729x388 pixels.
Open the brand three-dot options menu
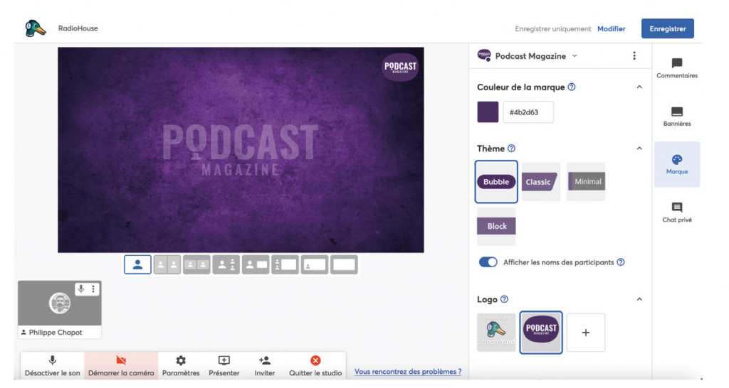pyautogui.click(x=634, y=55)
